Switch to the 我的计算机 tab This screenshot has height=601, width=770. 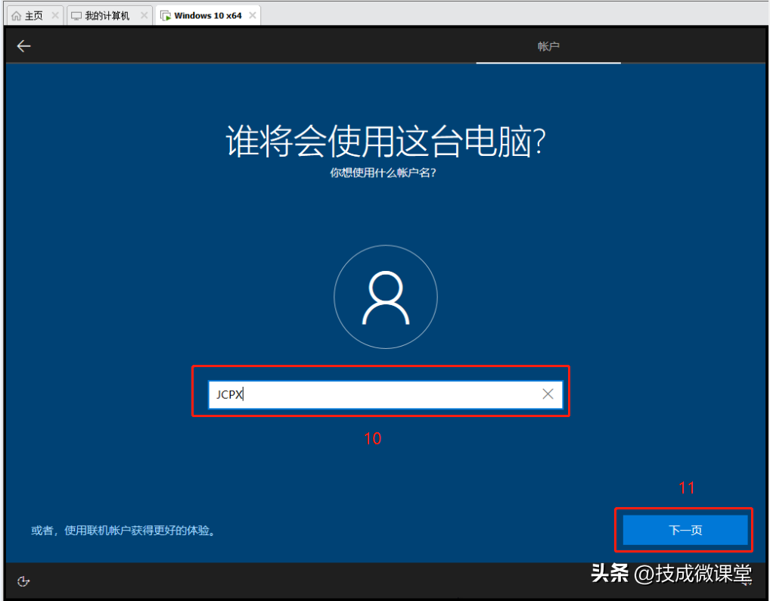coord(109,16)
